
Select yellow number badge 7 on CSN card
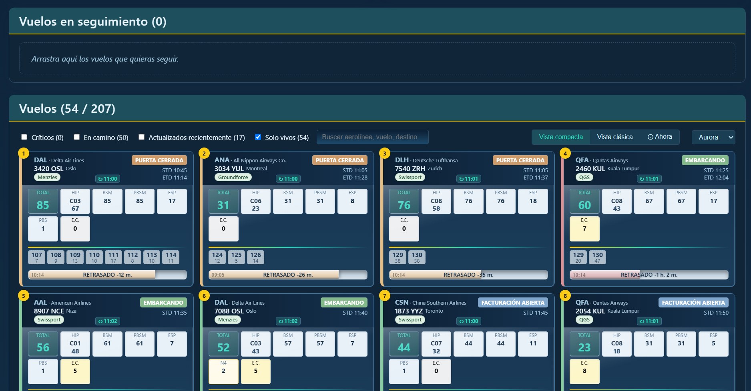[x=385, y=296]
